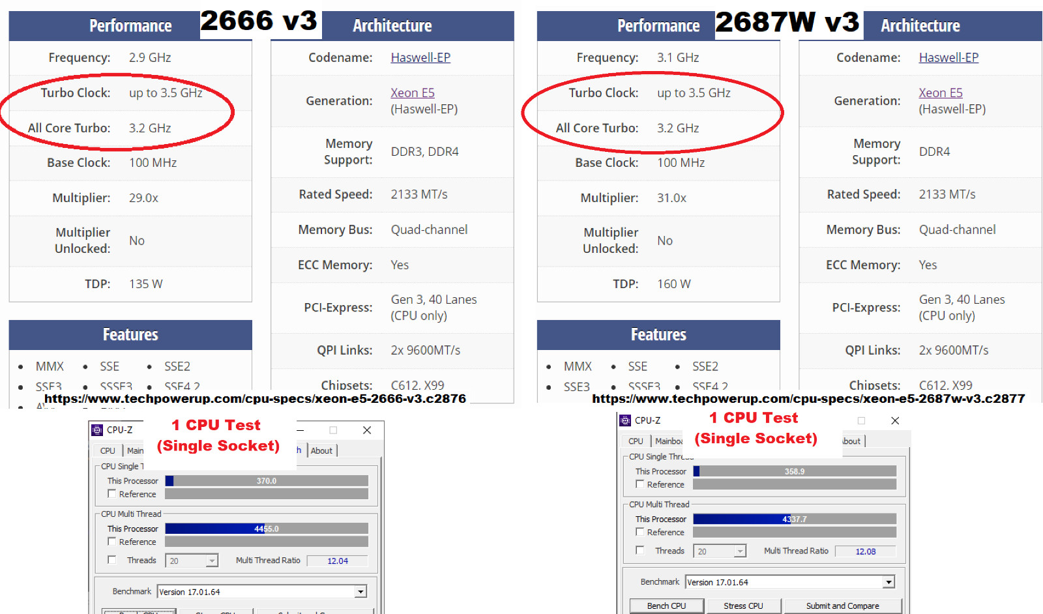
Task: Click the CPU-Z app icon in the 358.9-score window
Action: click(x=625, y=420)
